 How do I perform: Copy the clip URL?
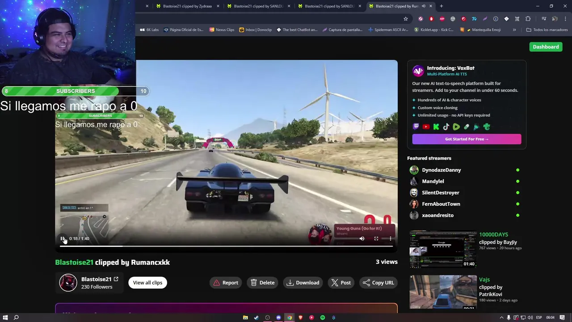pyautogui.click(x=378, y=283)
